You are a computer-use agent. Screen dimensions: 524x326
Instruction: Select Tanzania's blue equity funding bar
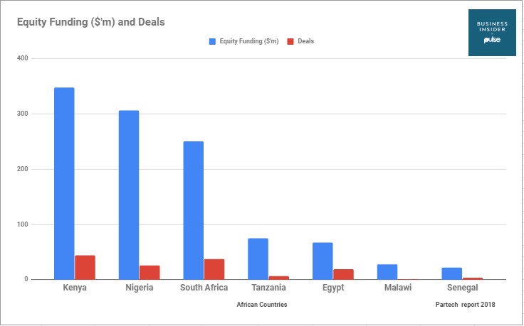click(258, 259)
